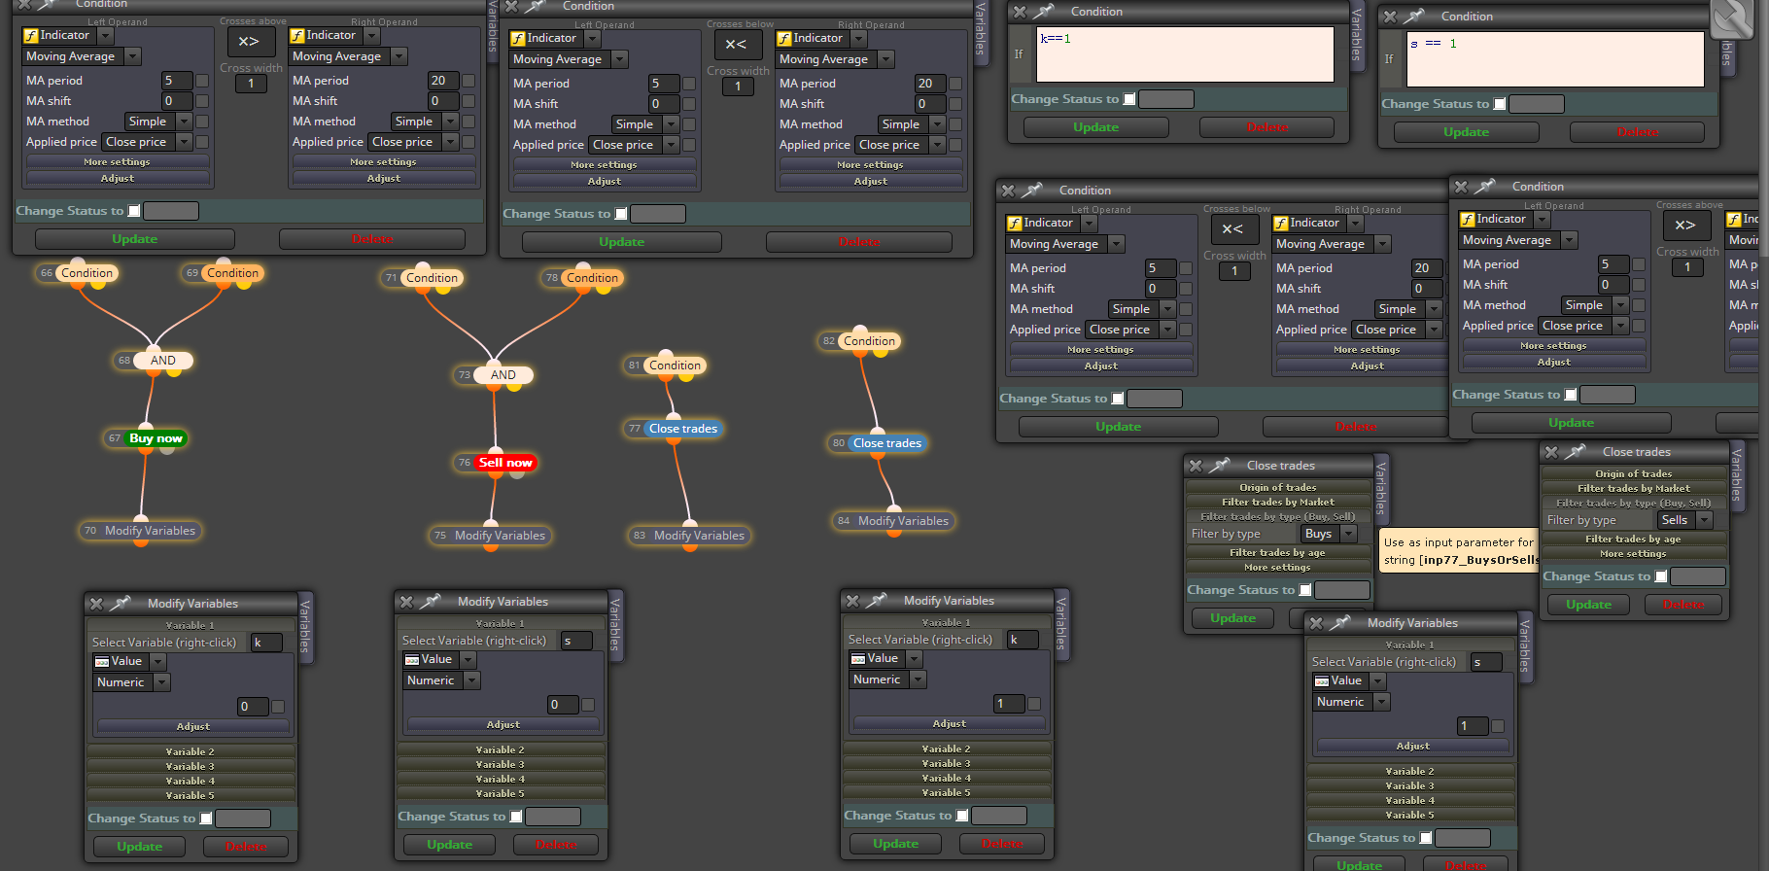1769x871 pixels.
Task: Pin the Modify Variables panel setting k to 1
Action: 876,601
